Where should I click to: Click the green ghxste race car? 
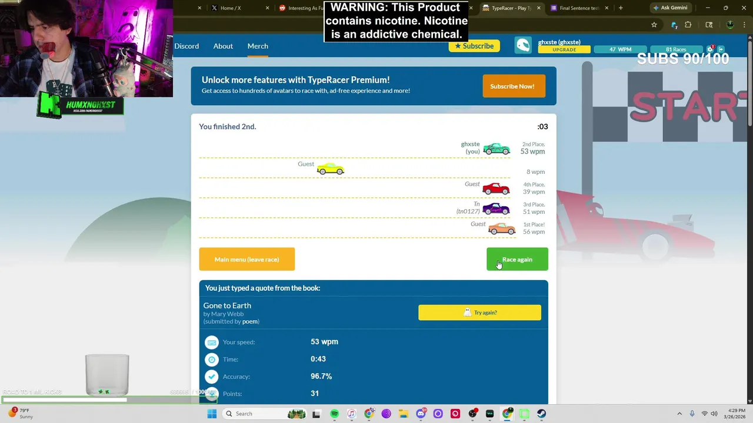pos(497,149)
